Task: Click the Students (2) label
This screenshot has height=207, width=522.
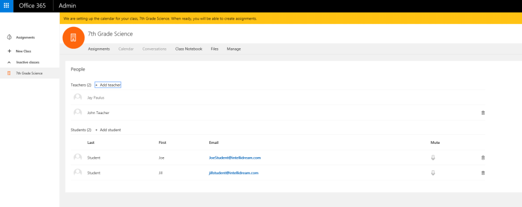Action: tap(81, 130)
